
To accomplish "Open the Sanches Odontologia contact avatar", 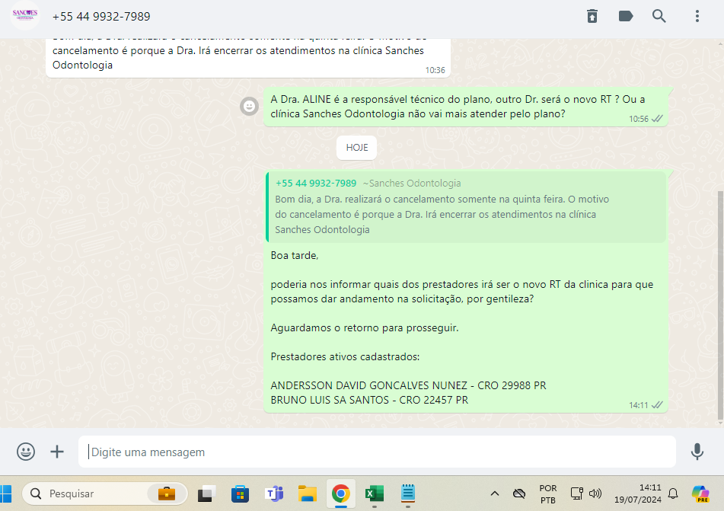I will (25, 15).
